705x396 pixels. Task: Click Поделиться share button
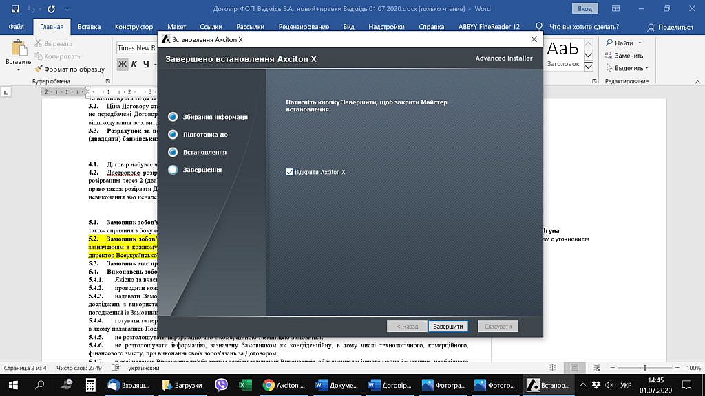(x=670, y=27)
